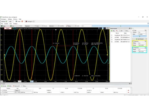This screenshot has width=149, height=112.
Task: Open the top-level Help menu
Action: coord(20,19)
